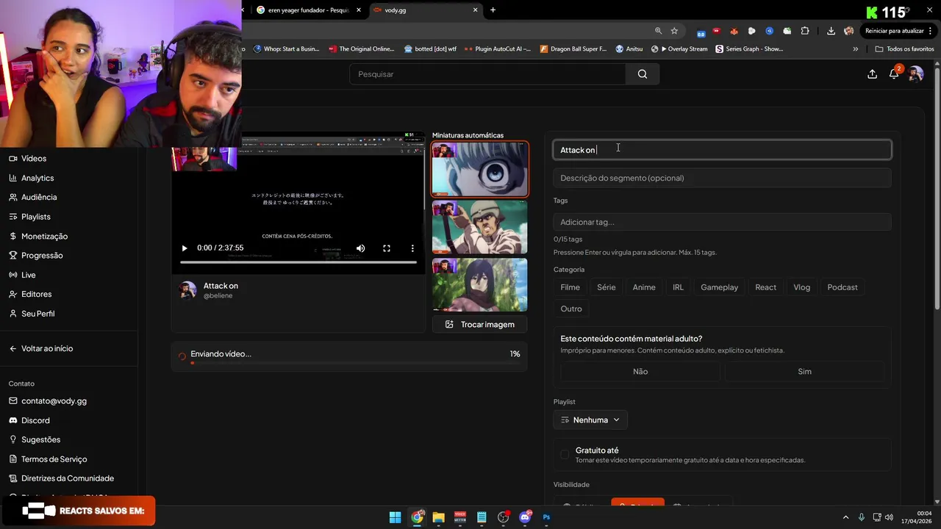Image resolution: width=941 pixels, height=529 pixels.
Task: Select the Vlog category
Action: (x=801, y=287)
